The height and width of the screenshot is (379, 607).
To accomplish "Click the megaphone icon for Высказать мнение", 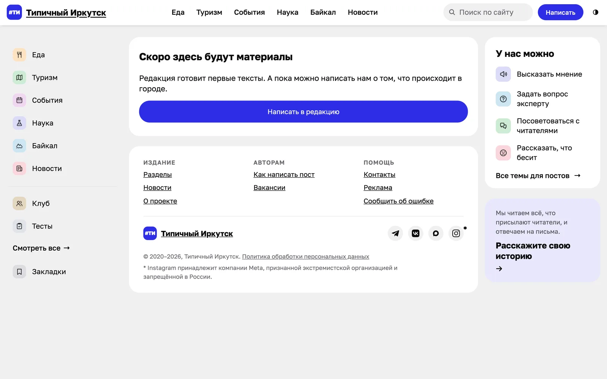I will click(503, 74).
